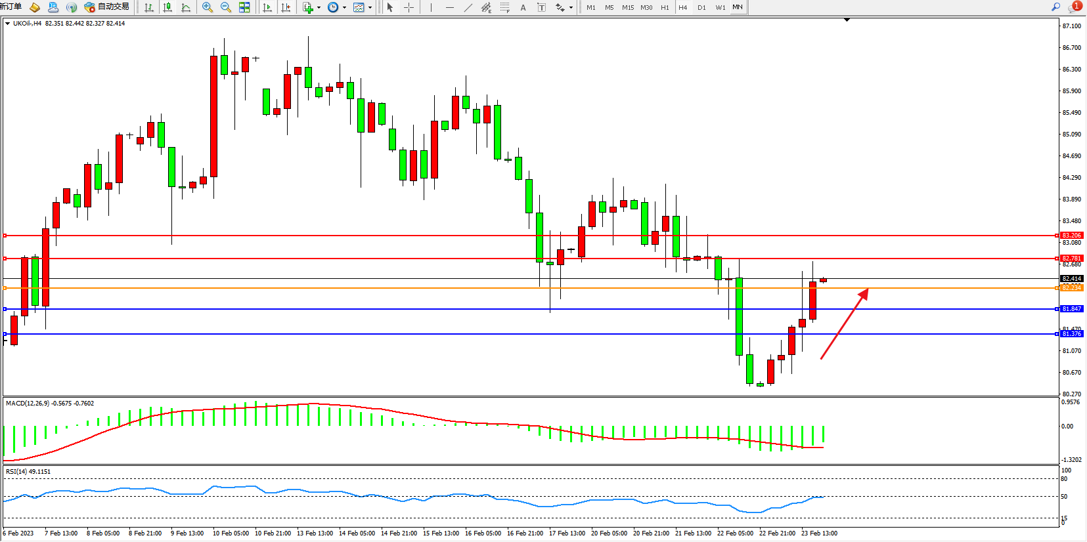Open the search magnifier icon
This screenshot has height=542, width=1087.
(x=1055, y=7)
